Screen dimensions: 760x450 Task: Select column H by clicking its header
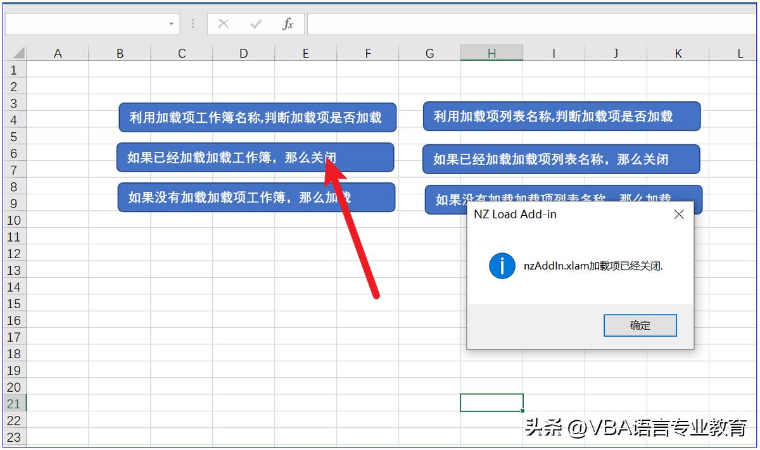(x=491, y=53)
